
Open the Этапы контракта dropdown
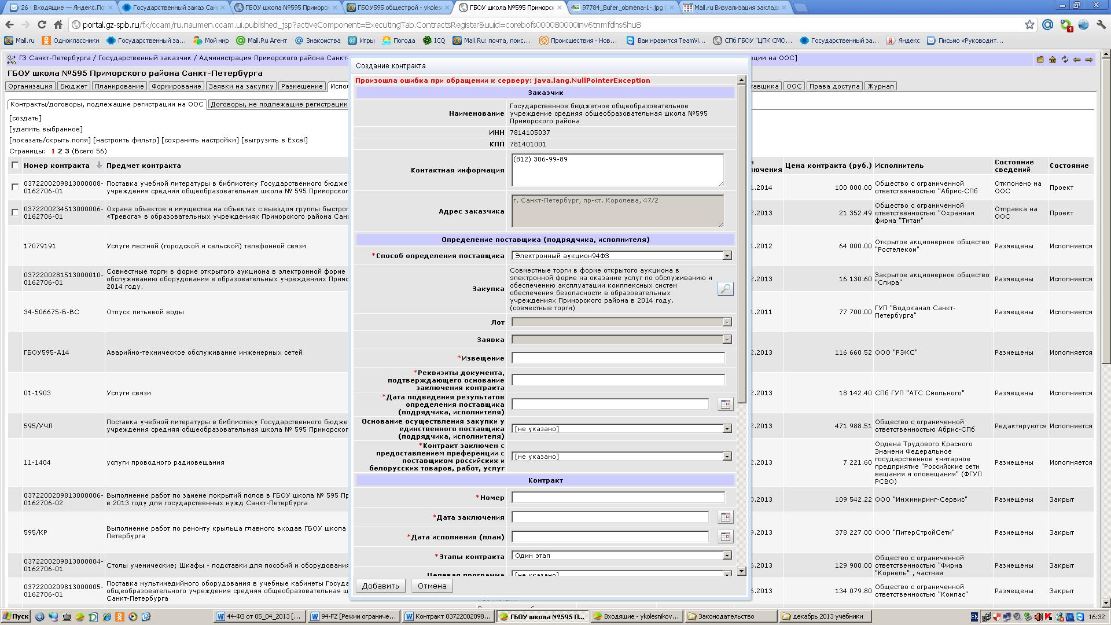coord(727,556)
